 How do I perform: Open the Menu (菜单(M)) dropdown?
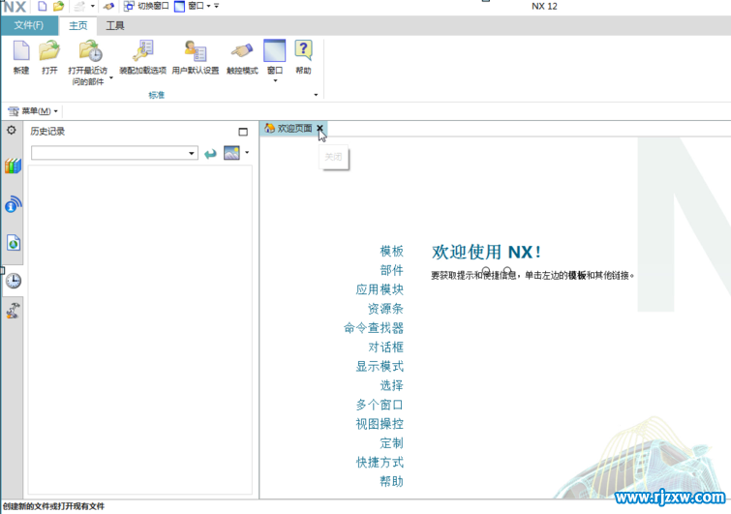click(33, 111)
